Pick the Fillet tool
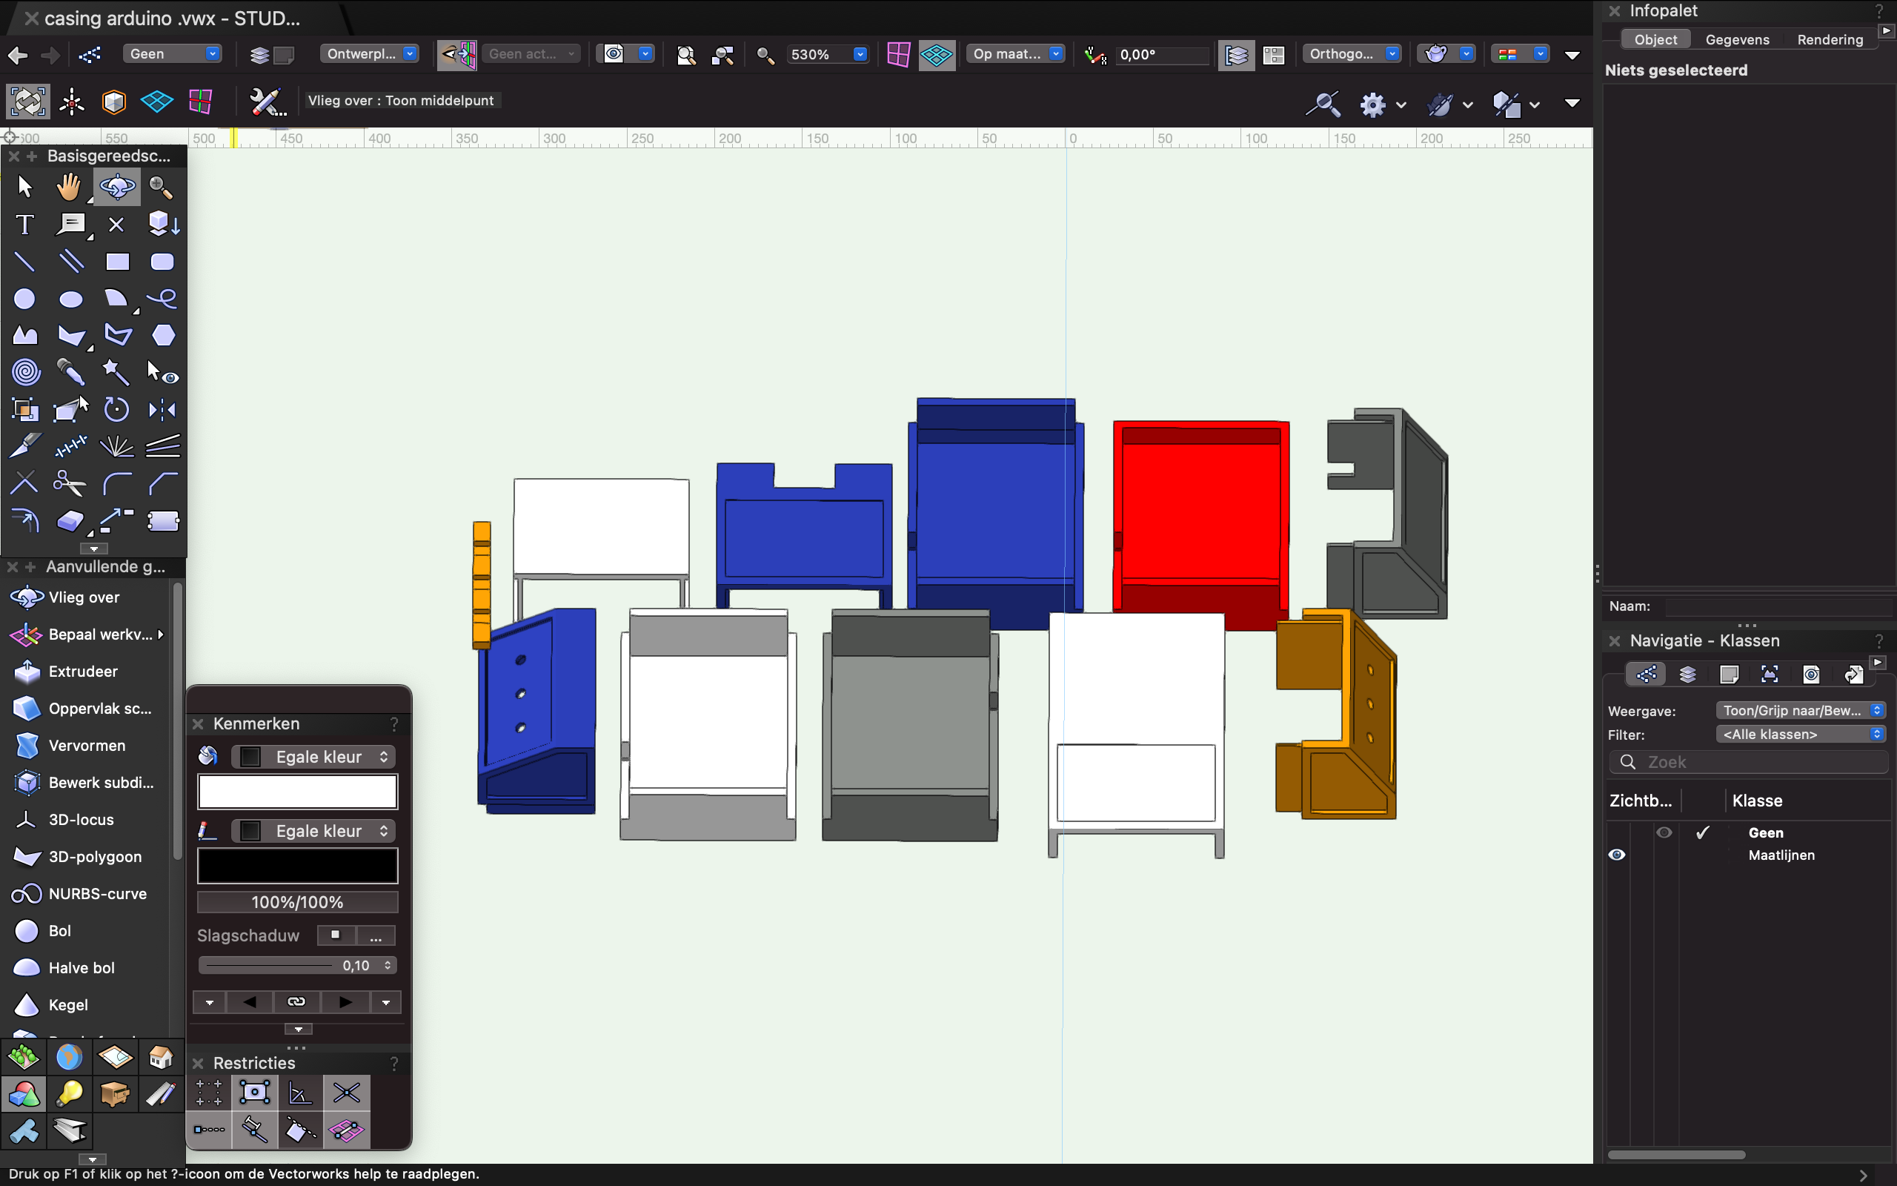This screenshot has height=1186, width=1897. [x=117, y=483]
